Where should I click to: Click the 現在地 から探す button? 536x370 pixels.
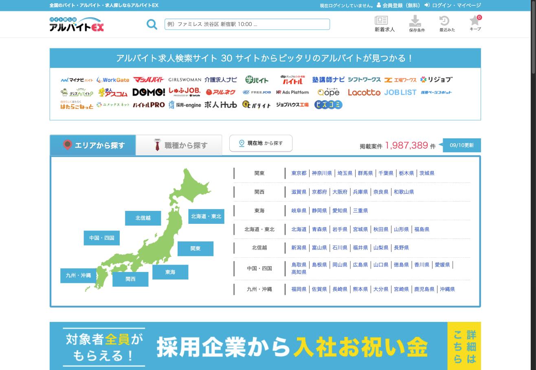click(x=261, y=143)
